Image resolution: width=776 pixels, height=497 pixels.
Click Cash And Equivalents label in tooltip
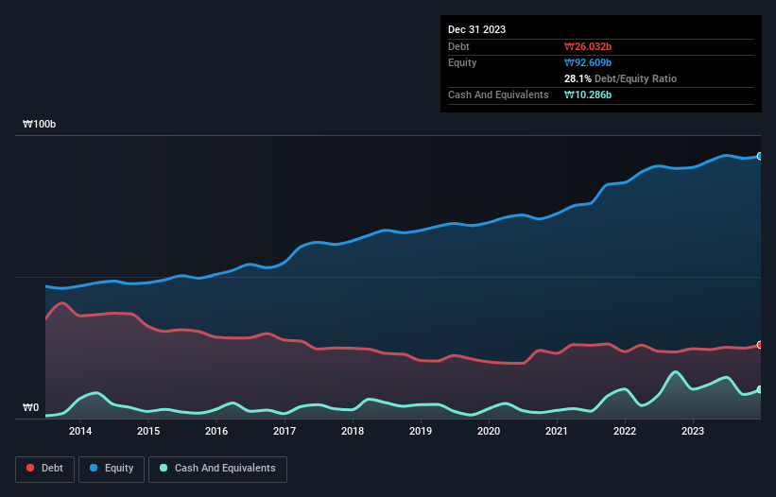498,94
